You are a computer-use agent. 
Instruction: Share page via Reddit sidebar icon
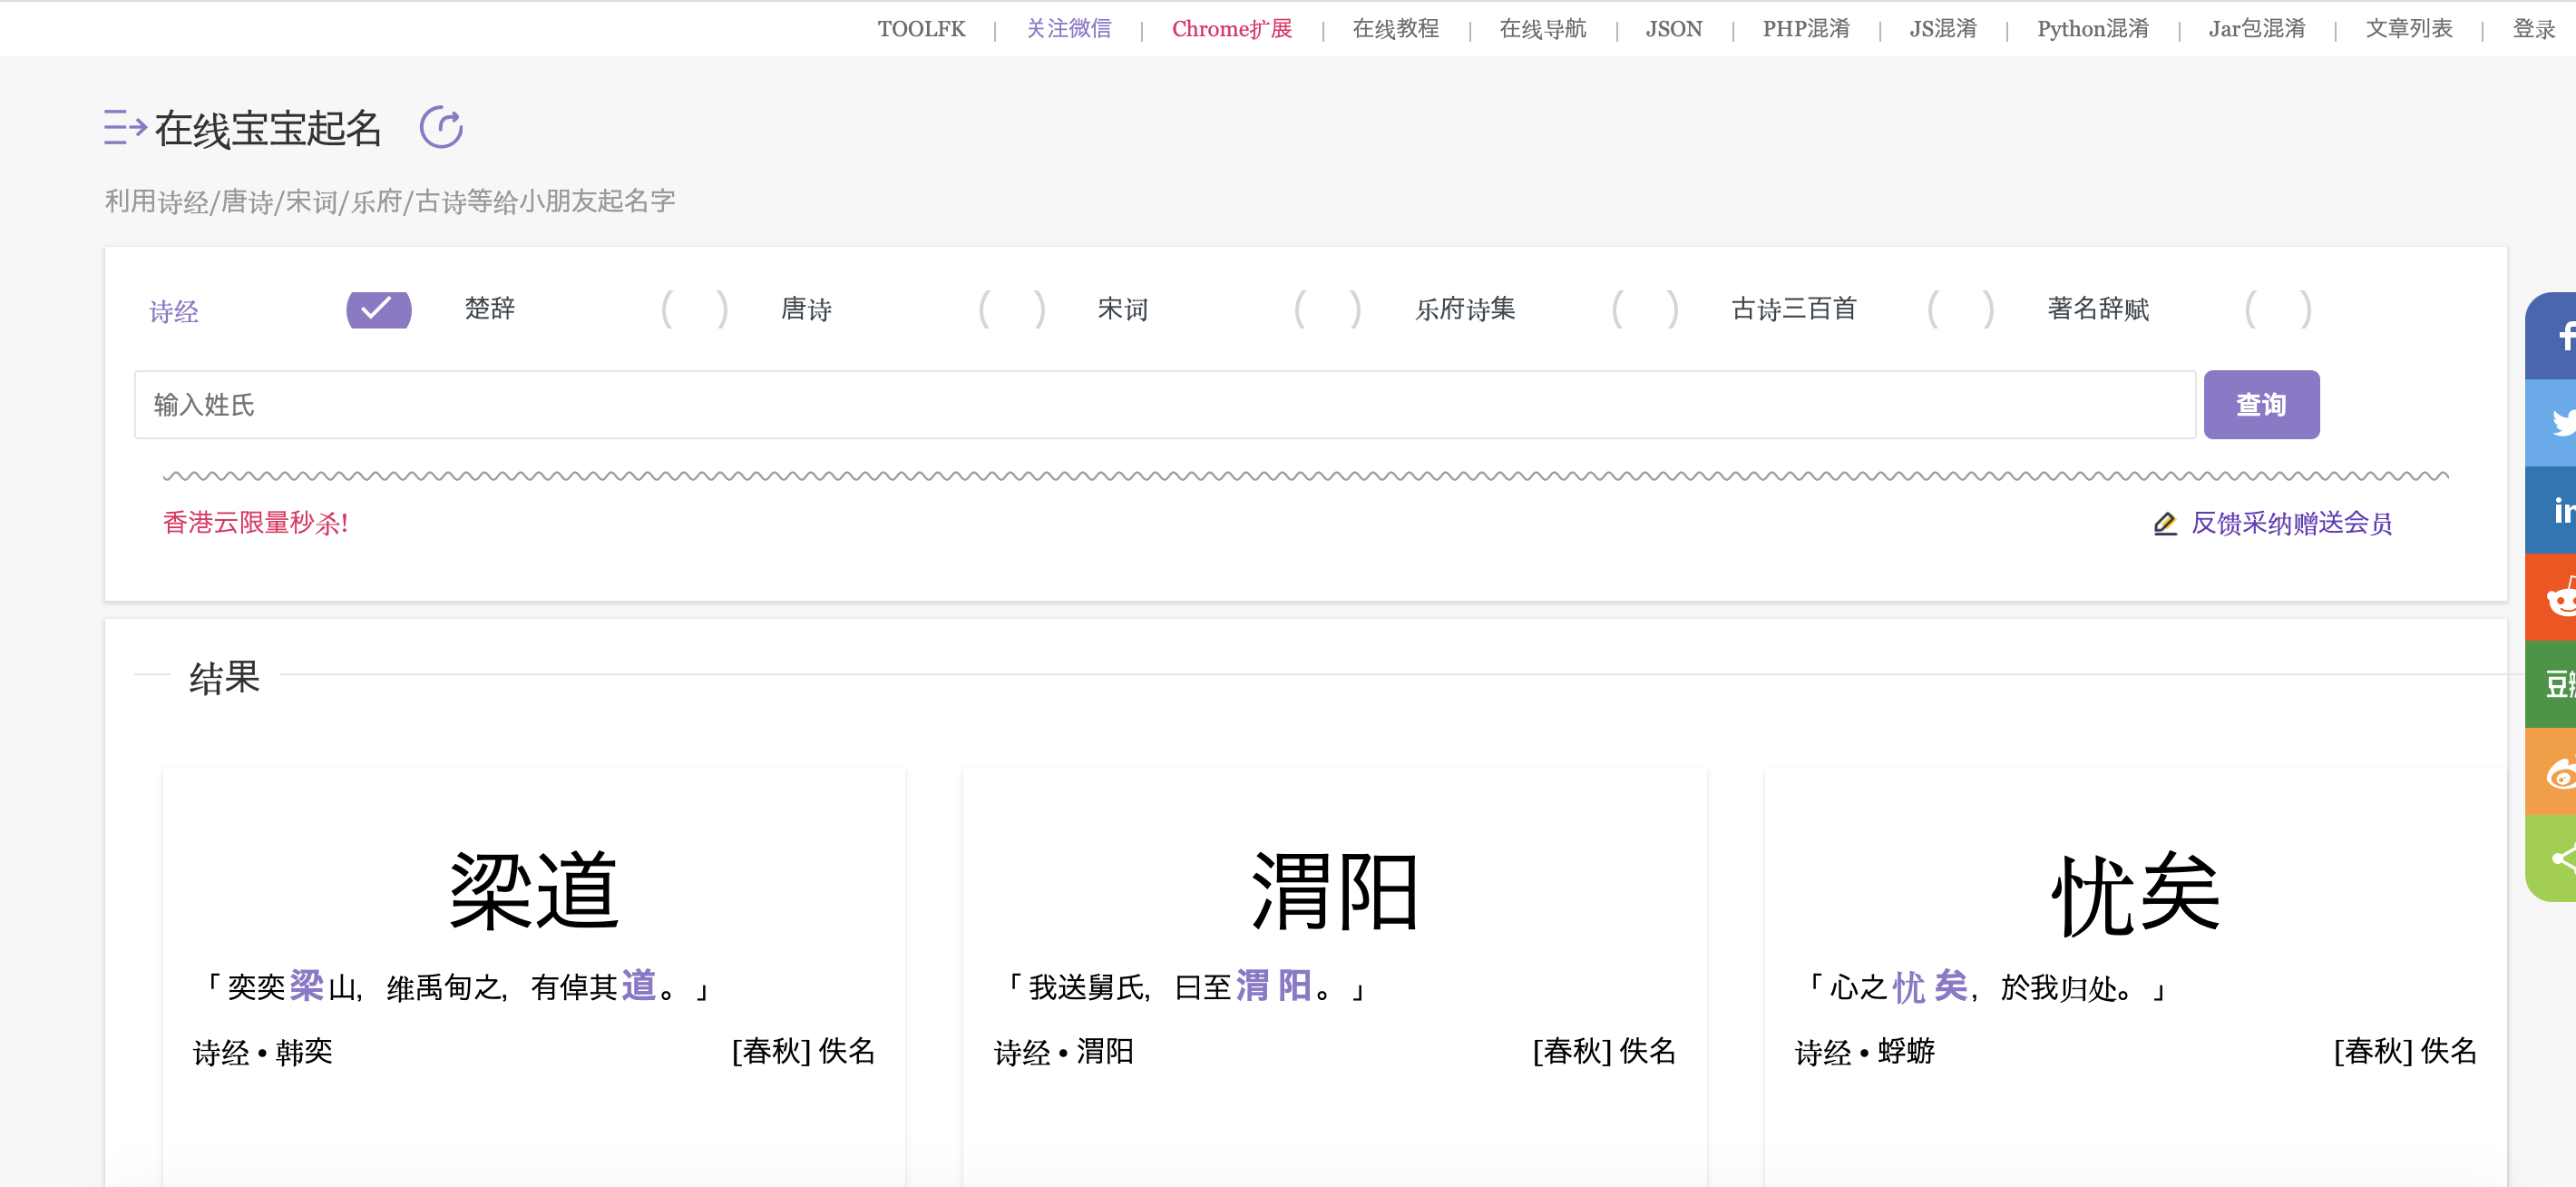pos(2556,597)
